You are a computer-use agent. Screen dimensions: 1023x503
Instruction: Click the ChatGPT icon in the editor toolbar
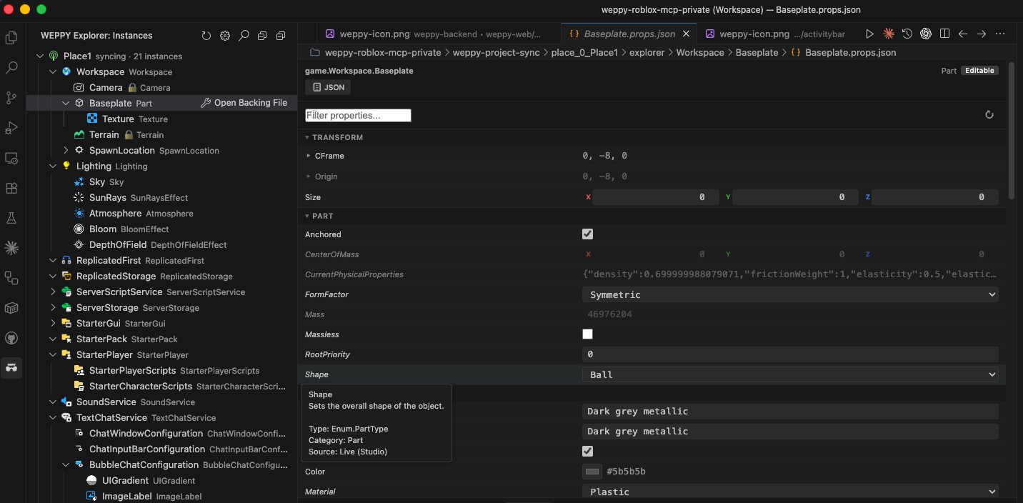point(926,33)
